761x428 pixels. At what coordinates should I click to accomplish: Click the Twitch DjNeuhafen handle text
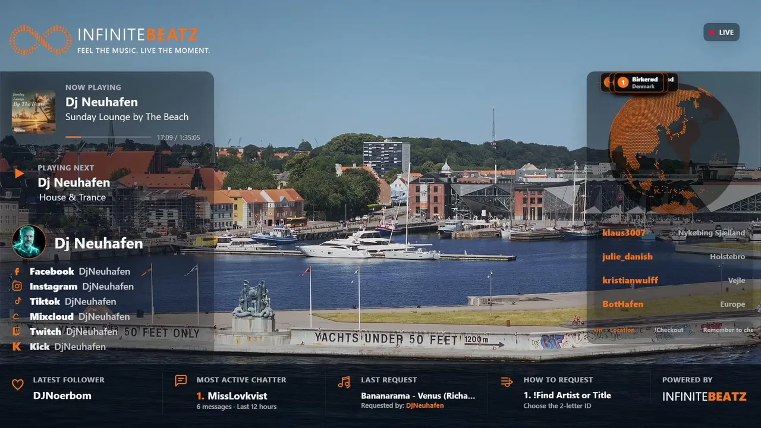click(92, 332)
